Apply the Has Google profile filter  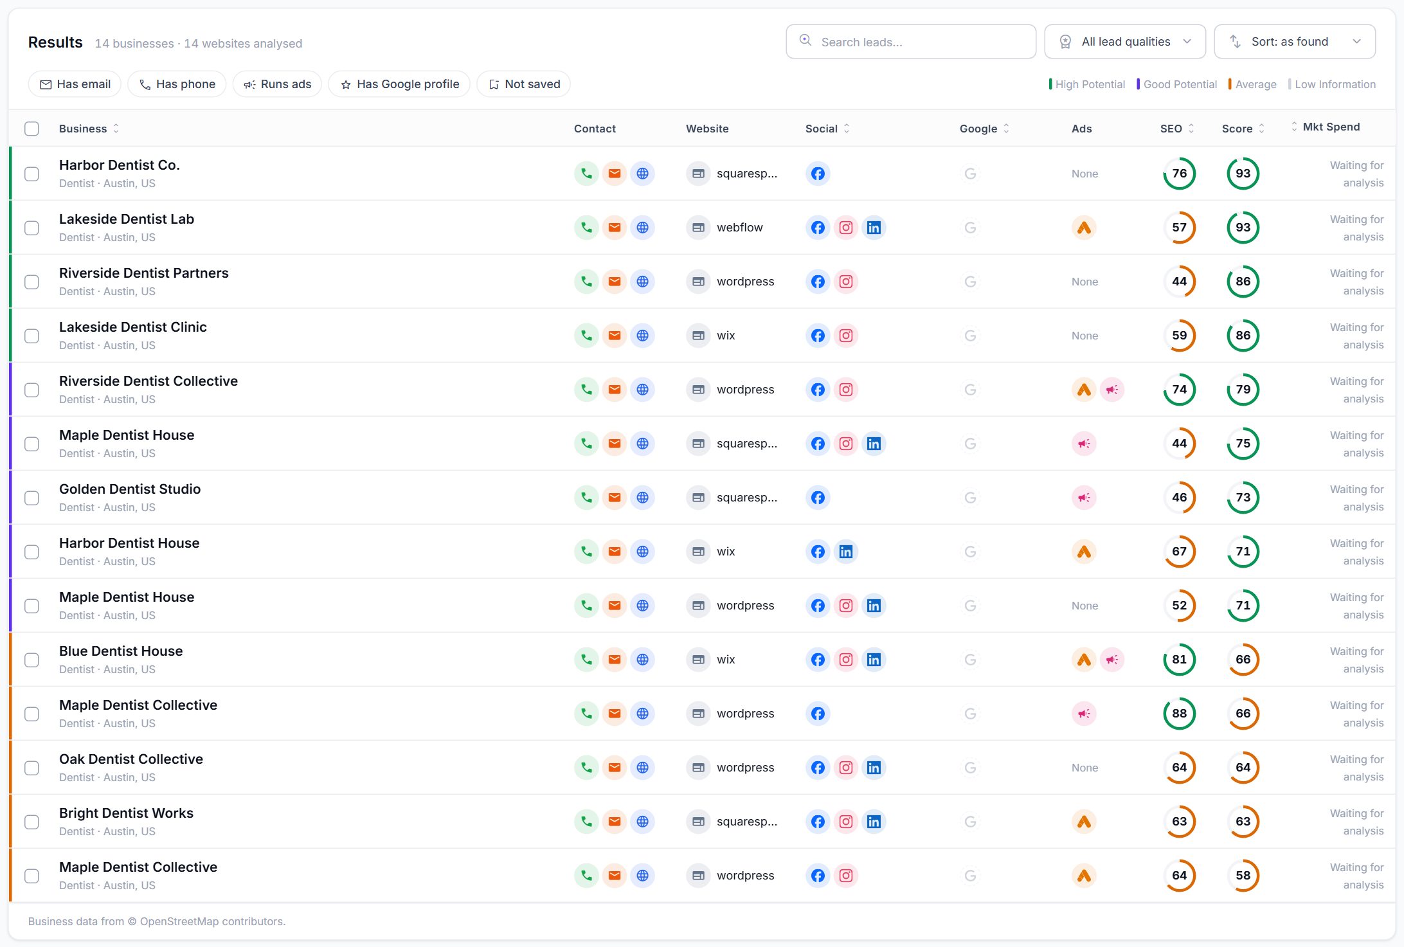tap(399, 84)
